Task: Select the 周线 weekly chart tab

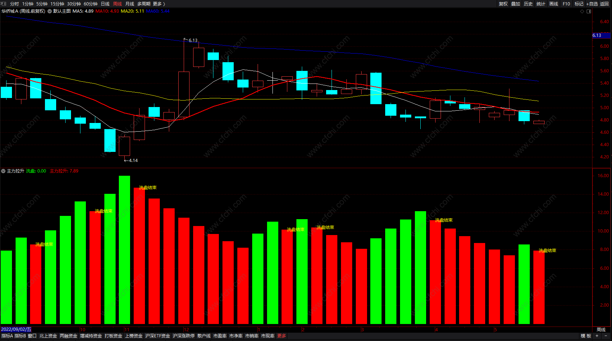Action: (117, 4)
